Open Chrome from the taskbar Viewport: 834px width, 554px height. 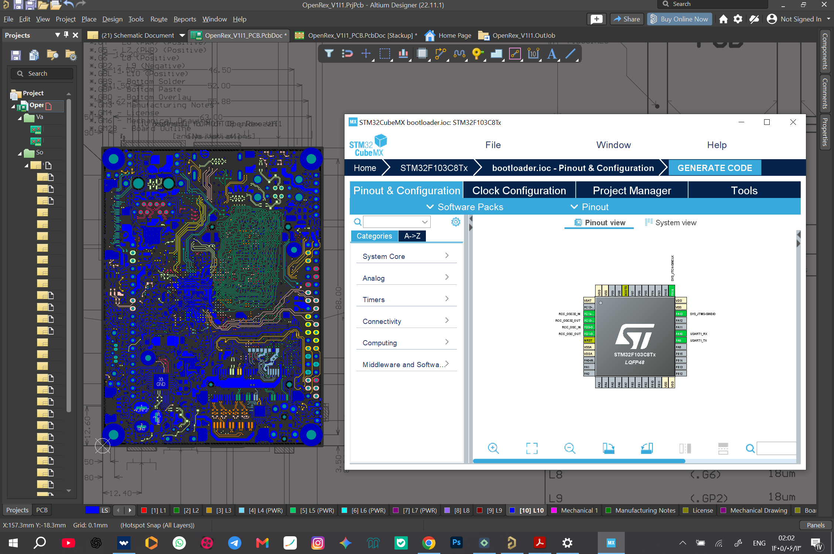tap(429, 543)
